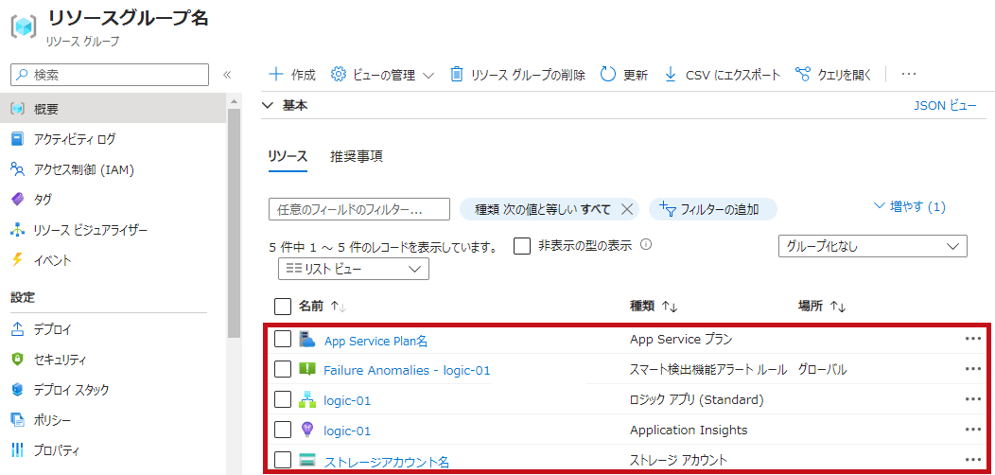This screenshot has width=995, height=475.
Task: Click the storage account resource icon
Action: [307, 461]
